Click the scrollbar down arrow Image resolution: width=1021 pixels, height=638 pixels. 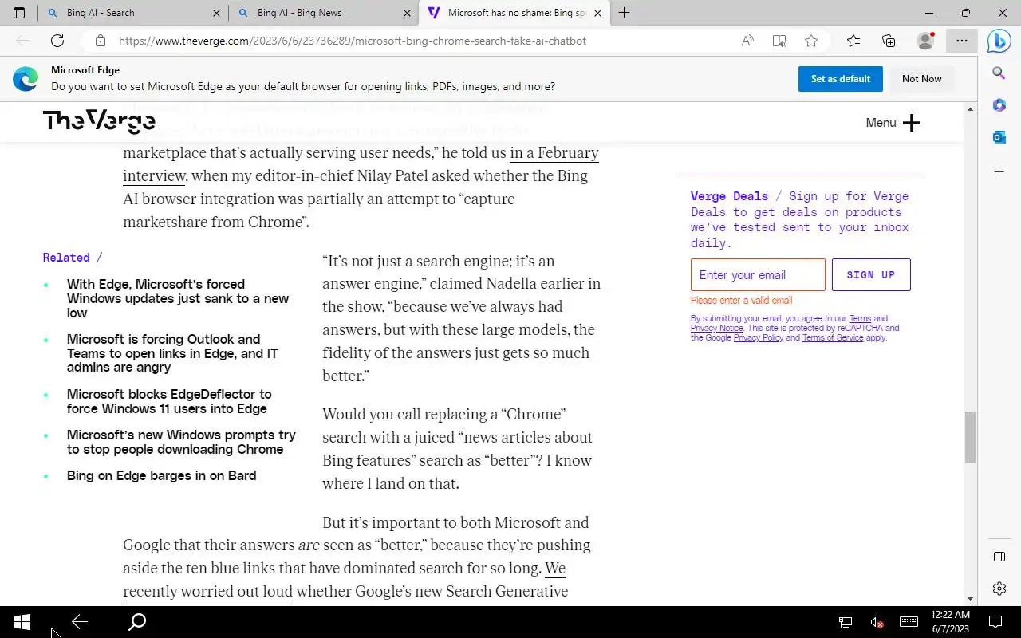[x=970, y=599]
